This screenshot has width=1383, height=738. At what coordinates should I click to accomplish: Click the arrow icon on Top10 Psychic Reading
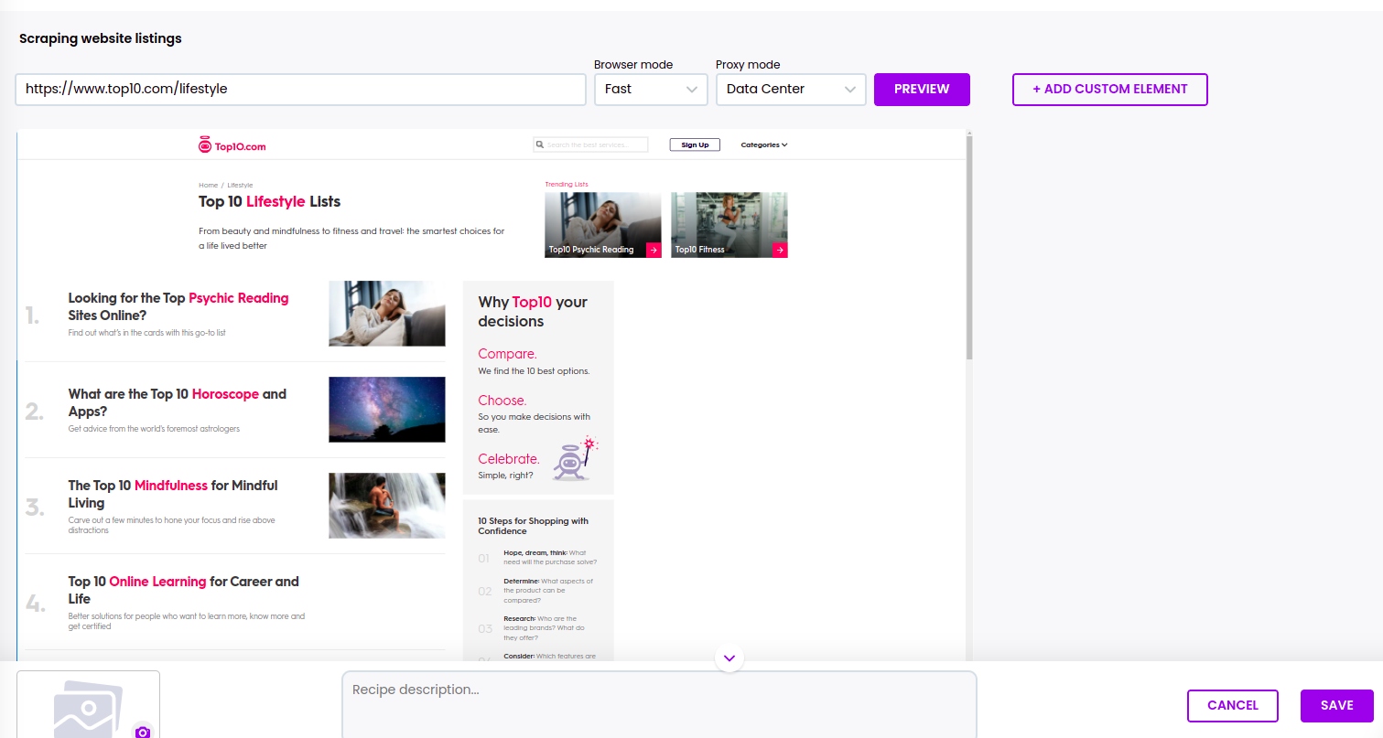653,250
